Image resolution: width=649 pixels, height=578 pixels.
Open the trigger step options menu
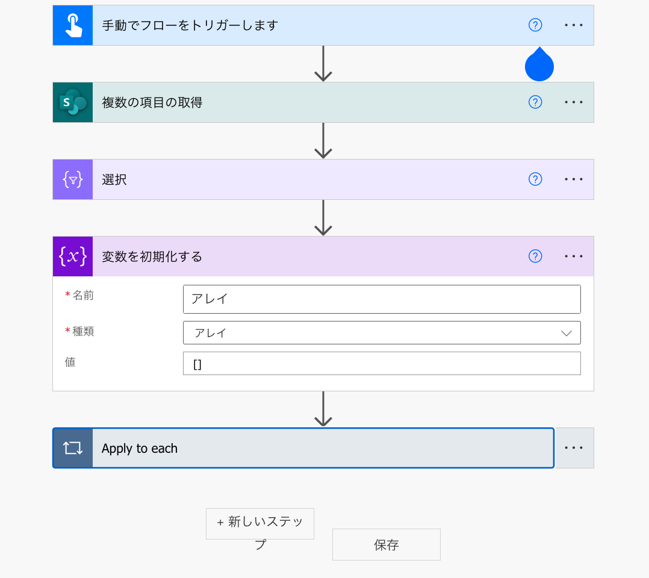coord(573,25)
